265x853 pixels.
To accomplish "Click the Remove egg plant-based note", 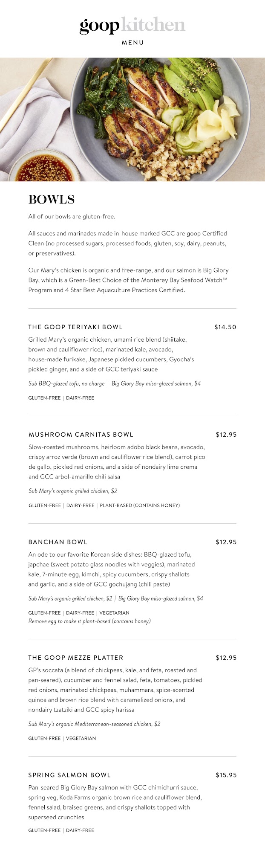I will coord(89,621).
